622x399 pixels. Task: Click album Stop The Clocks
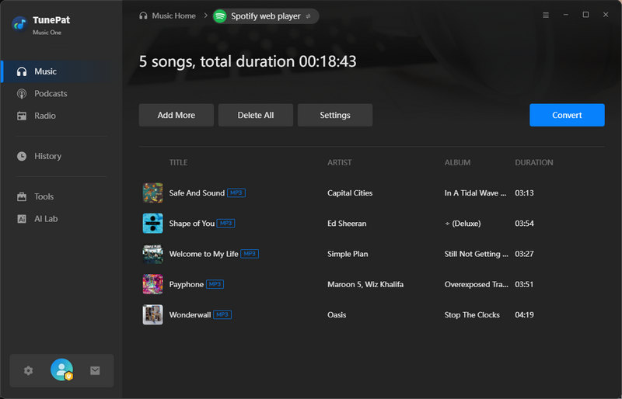472,315
